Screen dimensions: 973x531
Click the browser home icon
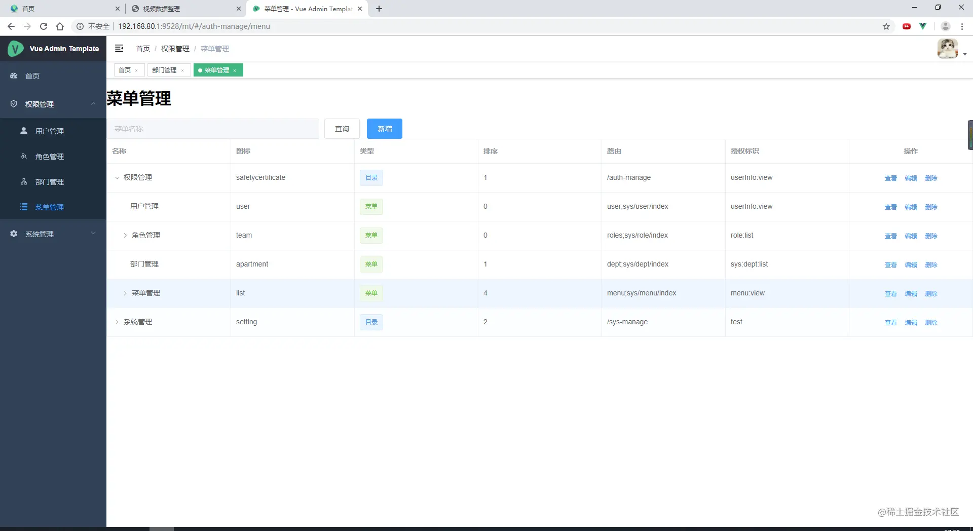60,26
